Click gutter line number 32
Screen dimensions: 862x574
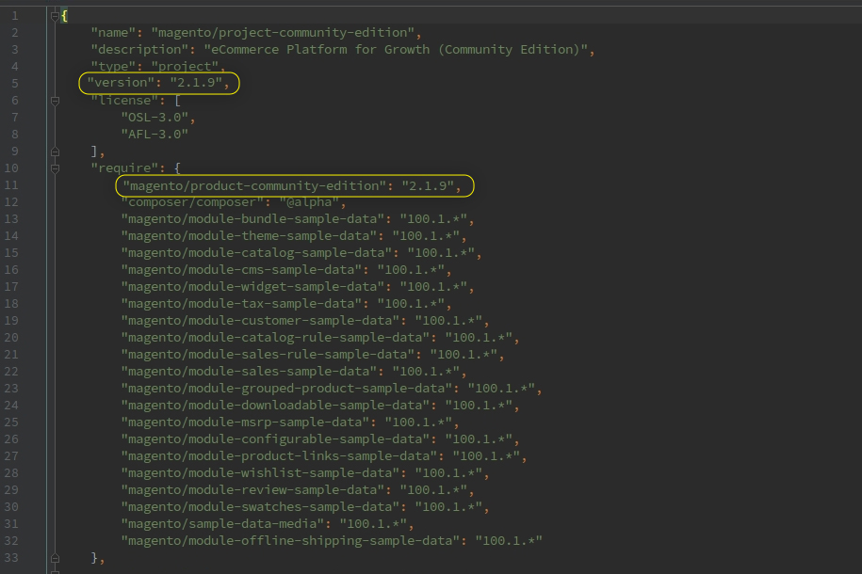(x=11, y=541)
